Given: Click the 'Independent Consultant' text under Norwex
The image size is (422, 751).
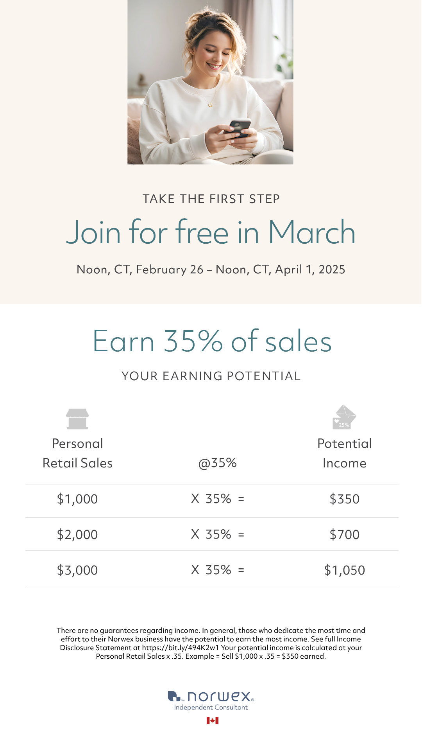Looking at the screenshot, I should click(x=211, y=707).
